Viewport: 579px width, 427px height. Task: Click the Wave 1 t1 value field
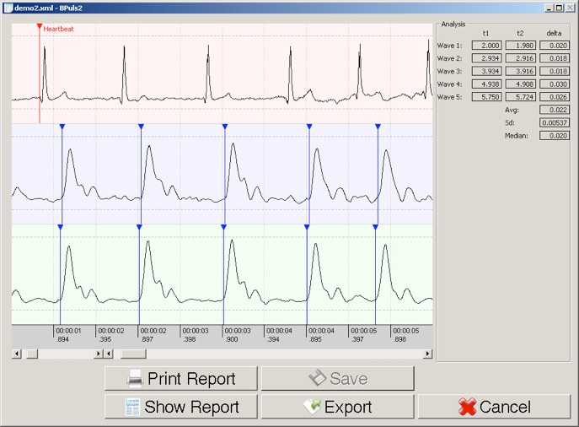coord(486,46)
